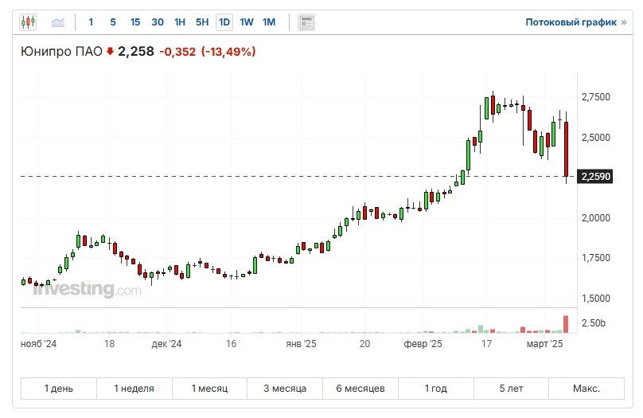Show the 3 месяца range

pos(285,389)
